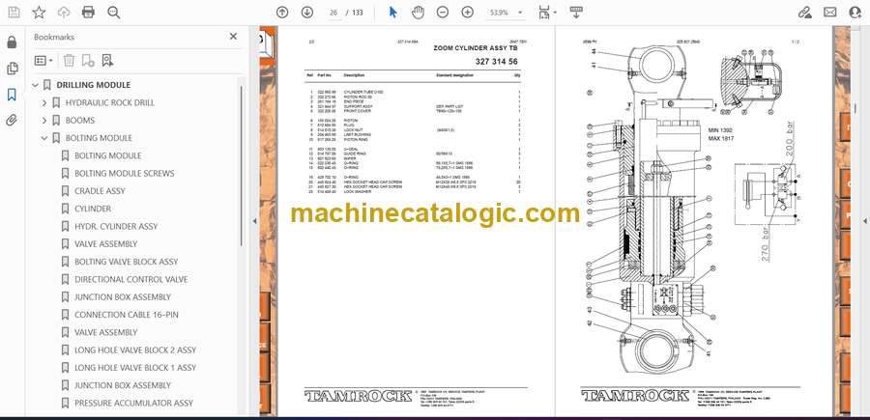870x420 pixels.
Task: Open the bookmarks options menu dropdown
Action: click(x=43, y=61)
